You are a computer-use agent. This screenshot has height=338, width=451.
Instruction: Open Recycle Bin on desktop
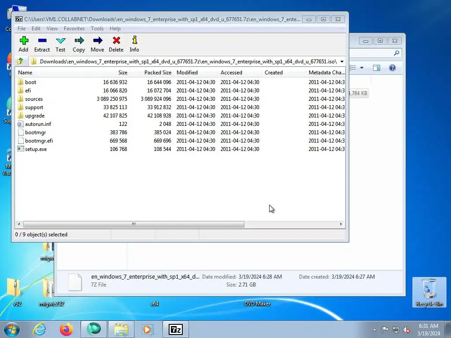(x=429, y=292)
